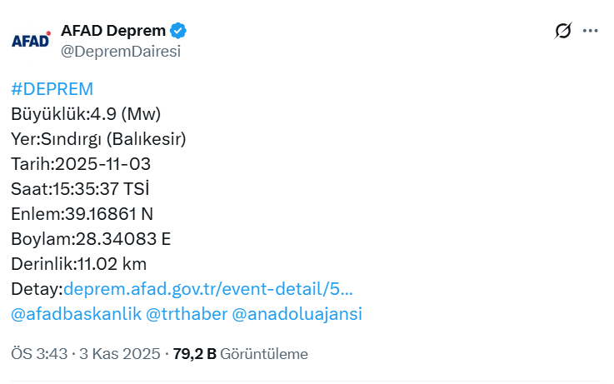Click the Boylam:28.34083 E line
The height and width of the screenshot is (384, 614).
pos(91,239)
